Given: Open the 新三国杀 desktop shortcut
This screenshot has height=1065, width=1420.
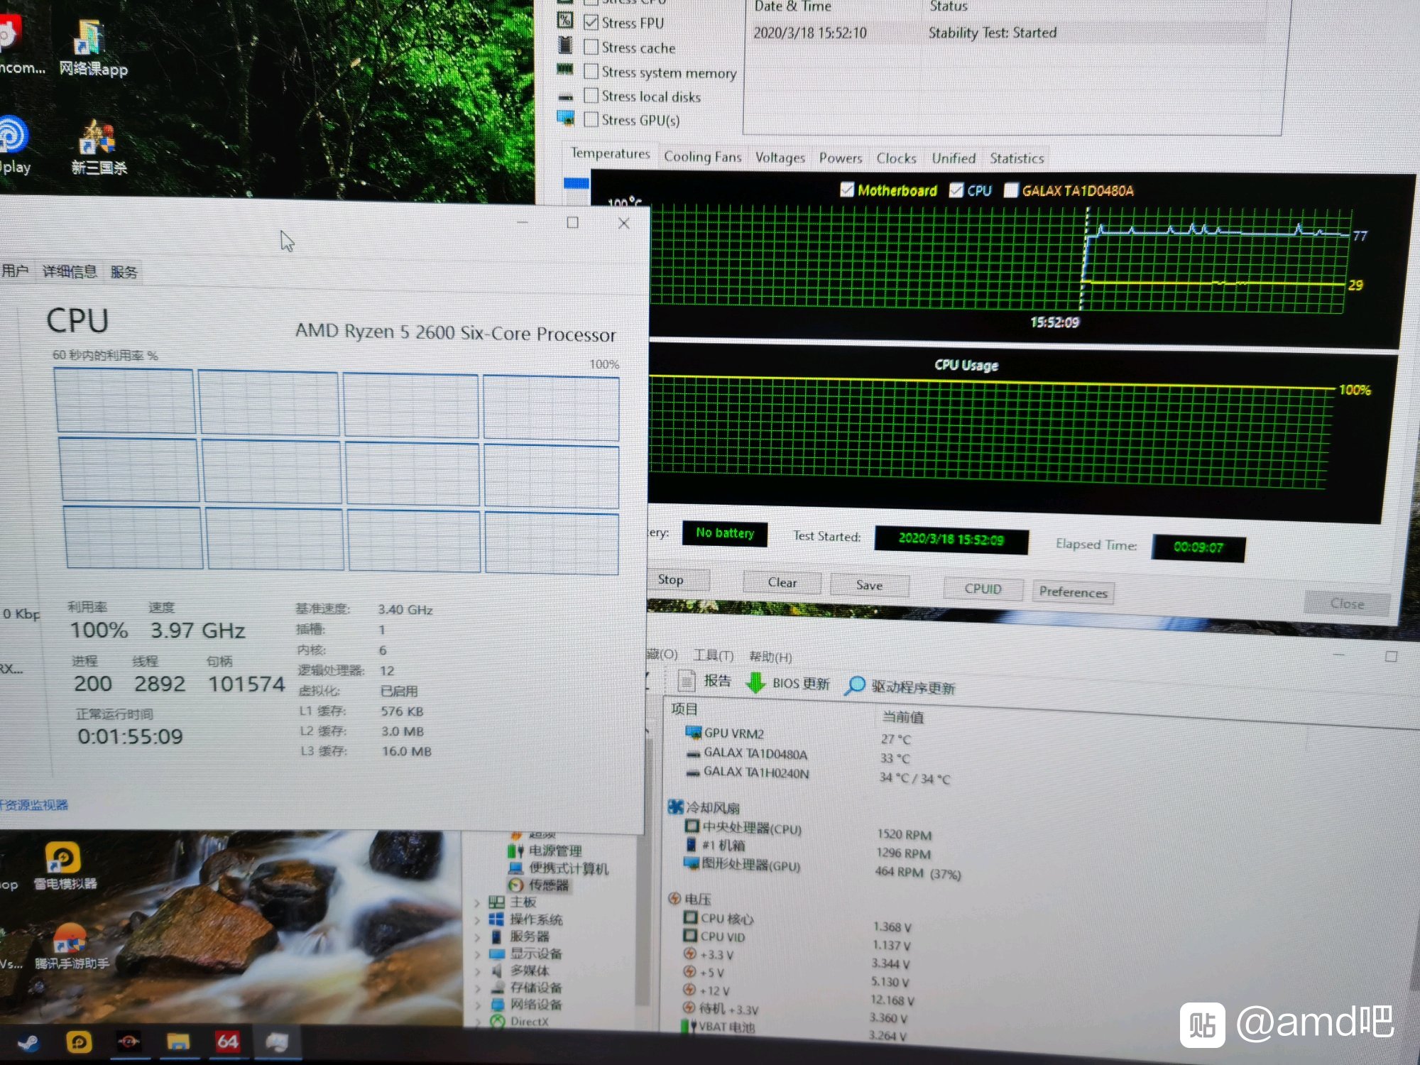Looking at the screenshot, I should point(99,147).
